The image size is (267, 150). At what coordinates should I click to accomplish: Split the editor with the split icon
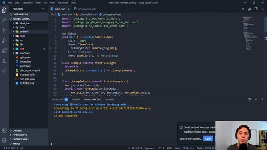coord(256,9)
